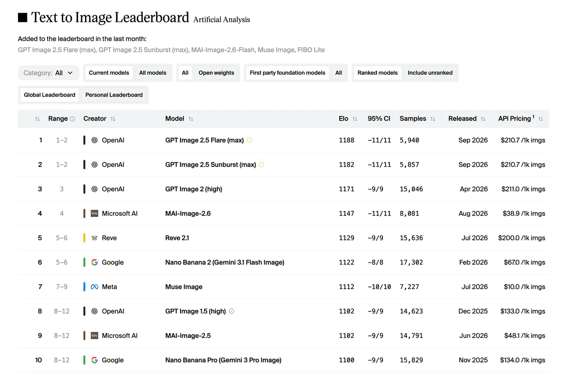Open the Reve 2.1 model link
The width and height of the screenshot is (567, 378).
[x=177, y=238]
